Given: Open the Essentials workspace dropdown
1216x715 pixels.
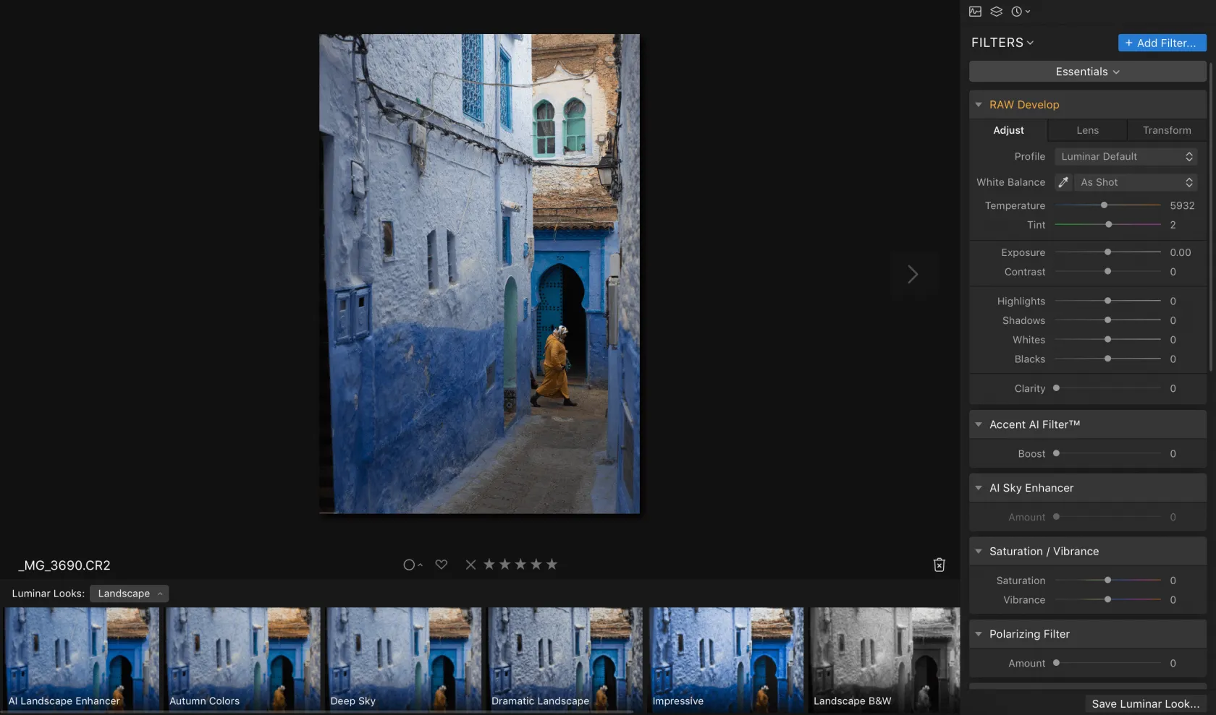Looking at the screenshot, I should pos(1086,72).
